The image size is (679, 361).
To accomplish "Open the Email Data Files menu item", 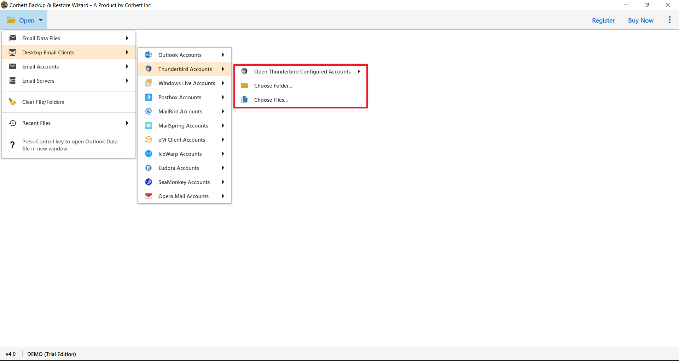I will 69,38.
